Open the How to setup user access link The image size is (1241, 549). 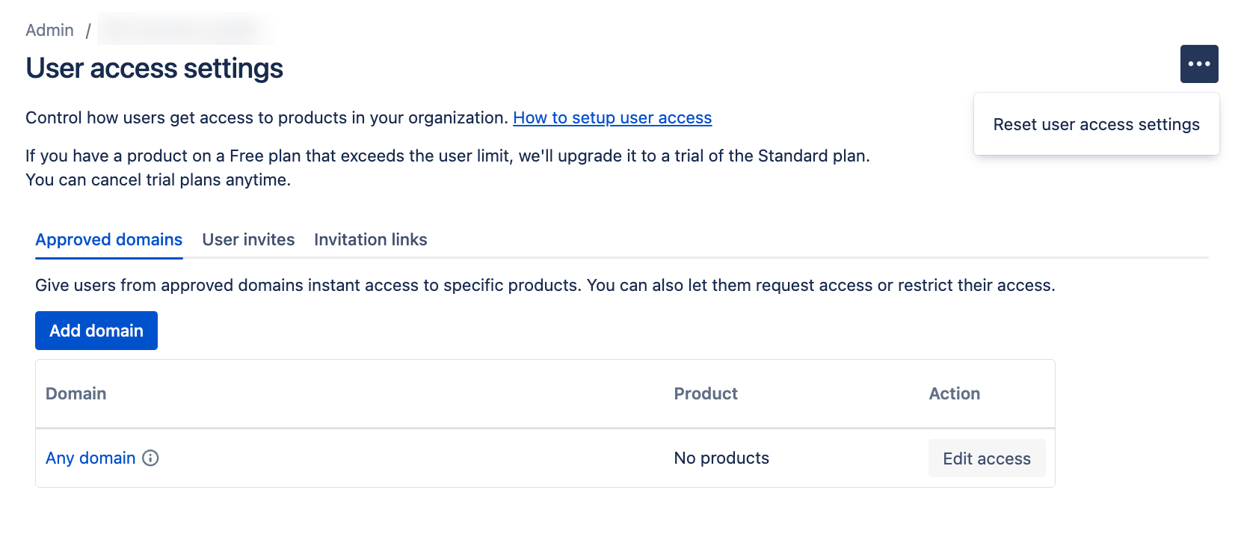pos(612,118)
